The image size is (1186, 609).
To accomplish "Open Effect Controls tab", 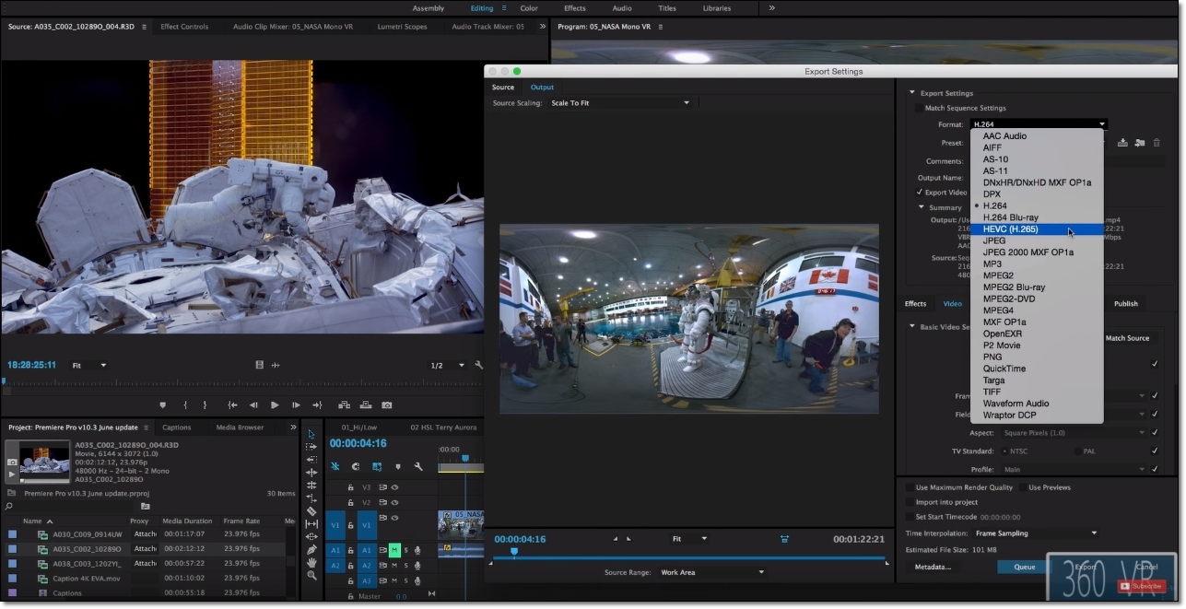I will point(184,27).
